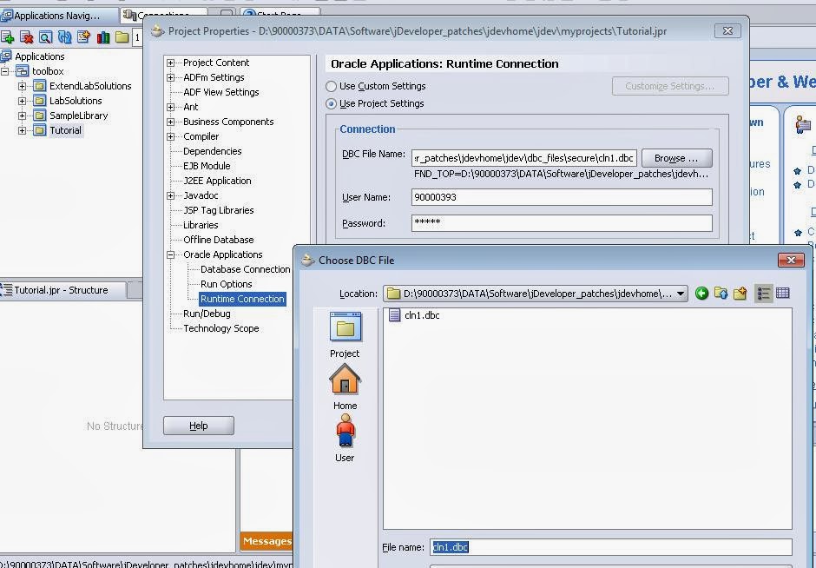
Task: Click the File name field in Choose DBC File
Action: [x=611, y=547]
